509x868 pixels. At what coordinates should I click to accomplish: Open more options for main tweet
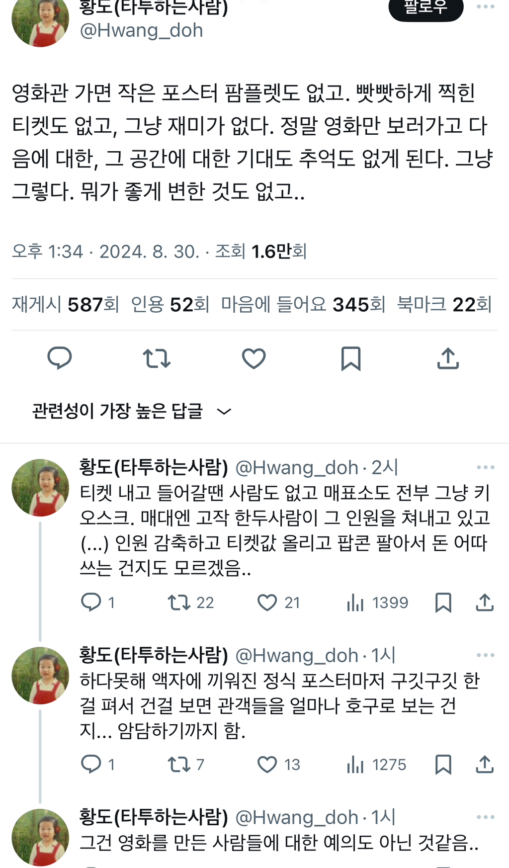point(485,7)
